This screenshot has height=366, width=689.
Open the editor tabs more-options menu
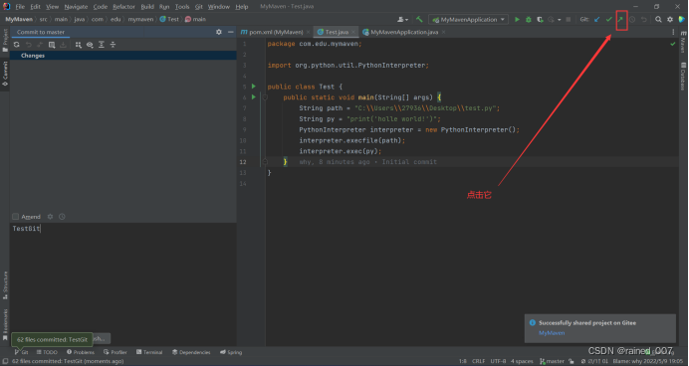coord(673,32)
